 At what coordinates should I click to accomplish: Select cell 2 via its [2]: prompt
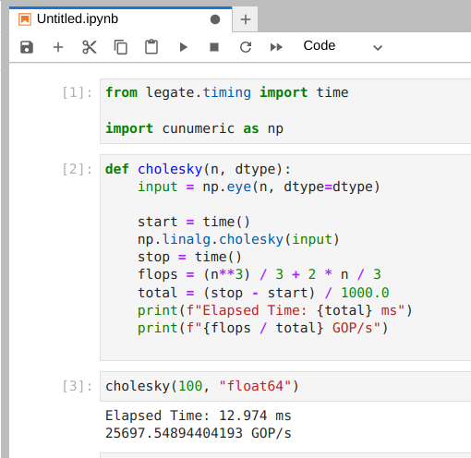(77, 169)
